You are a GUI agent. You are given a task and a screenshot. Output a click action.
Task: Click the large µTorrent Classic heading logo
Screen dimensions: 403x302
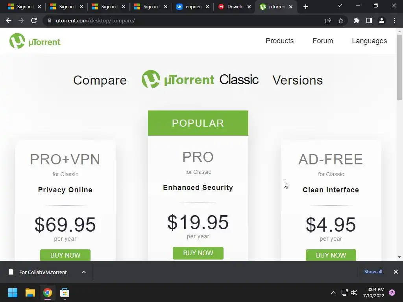pos(200,79)
